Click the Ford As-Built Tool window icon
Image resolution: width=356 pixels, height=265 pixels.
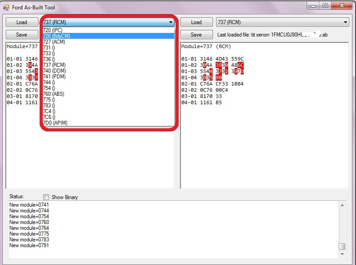pyautogui.click(x=6, y=8)
